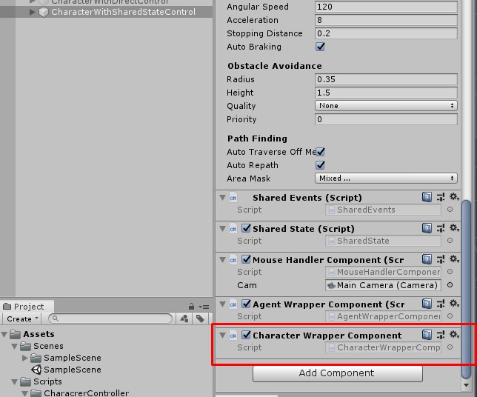Pick object for SharedState script field

click(x=450, y=240)
